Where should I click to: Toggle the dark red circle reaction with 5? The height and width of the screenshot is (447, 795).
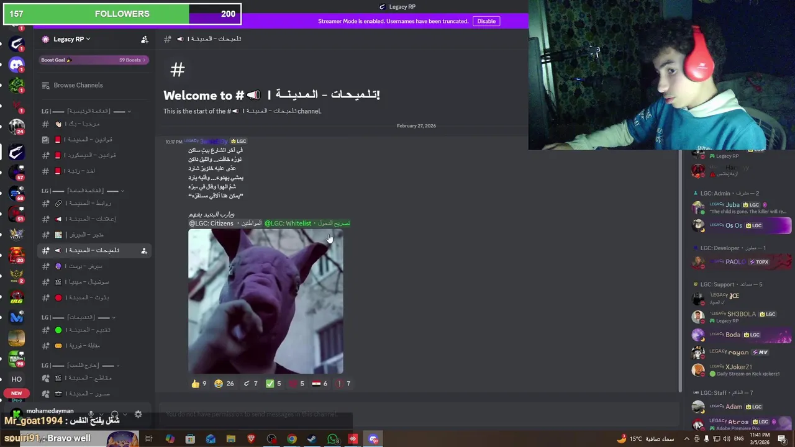tap(296, 384)
